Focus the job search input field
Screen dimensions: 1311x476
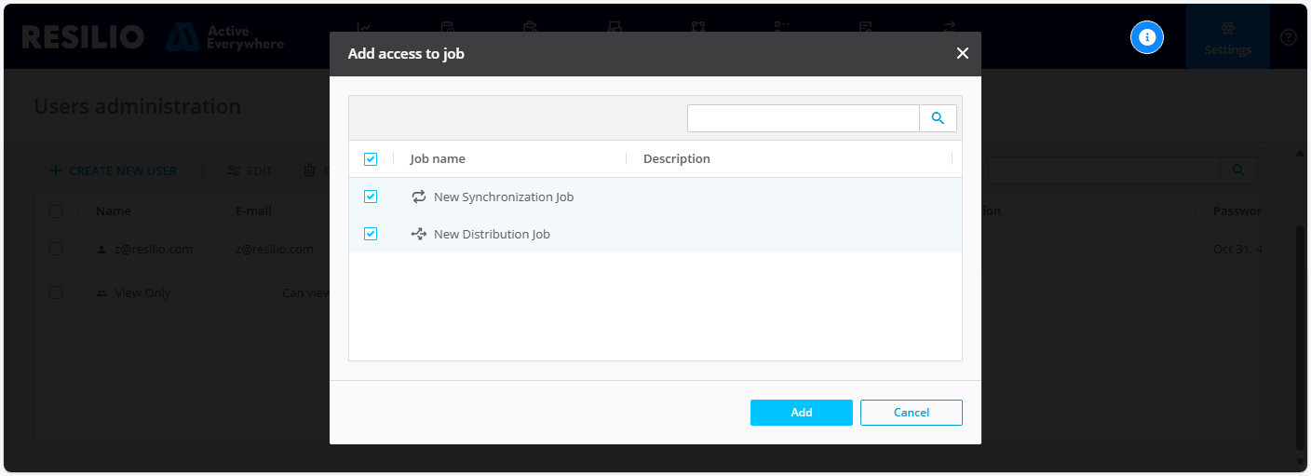point(803,118)
